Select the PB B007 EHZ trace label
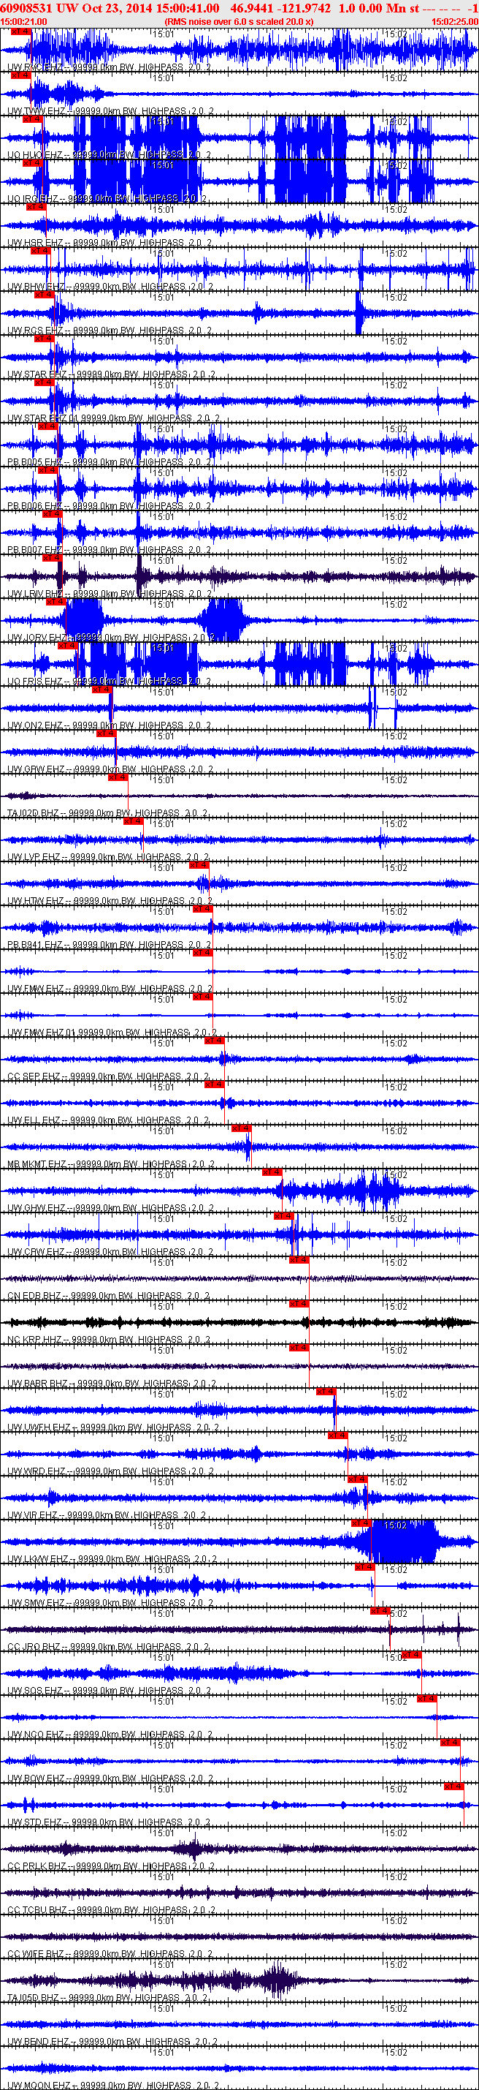 (110, 549)
